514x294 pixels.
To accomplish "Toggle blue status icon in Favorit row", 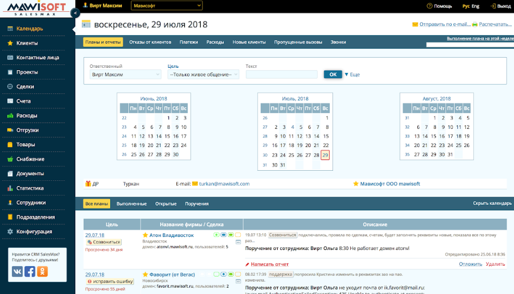I will pos(223,274).
